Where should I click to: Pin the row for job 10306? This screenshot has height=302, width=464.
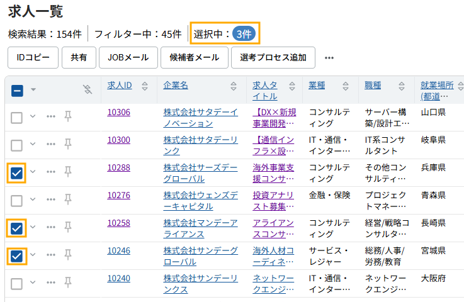pos(68,117)
